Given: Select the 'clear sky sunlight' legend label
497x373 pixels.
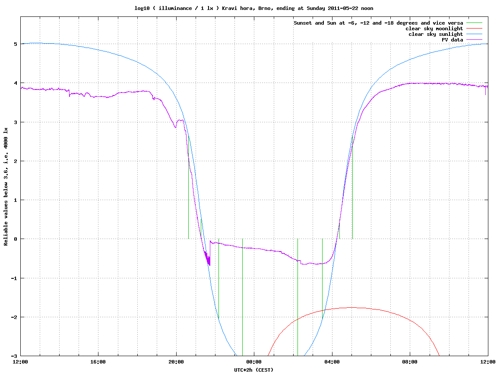Looking at the screenshot, I should pos(436,34).
